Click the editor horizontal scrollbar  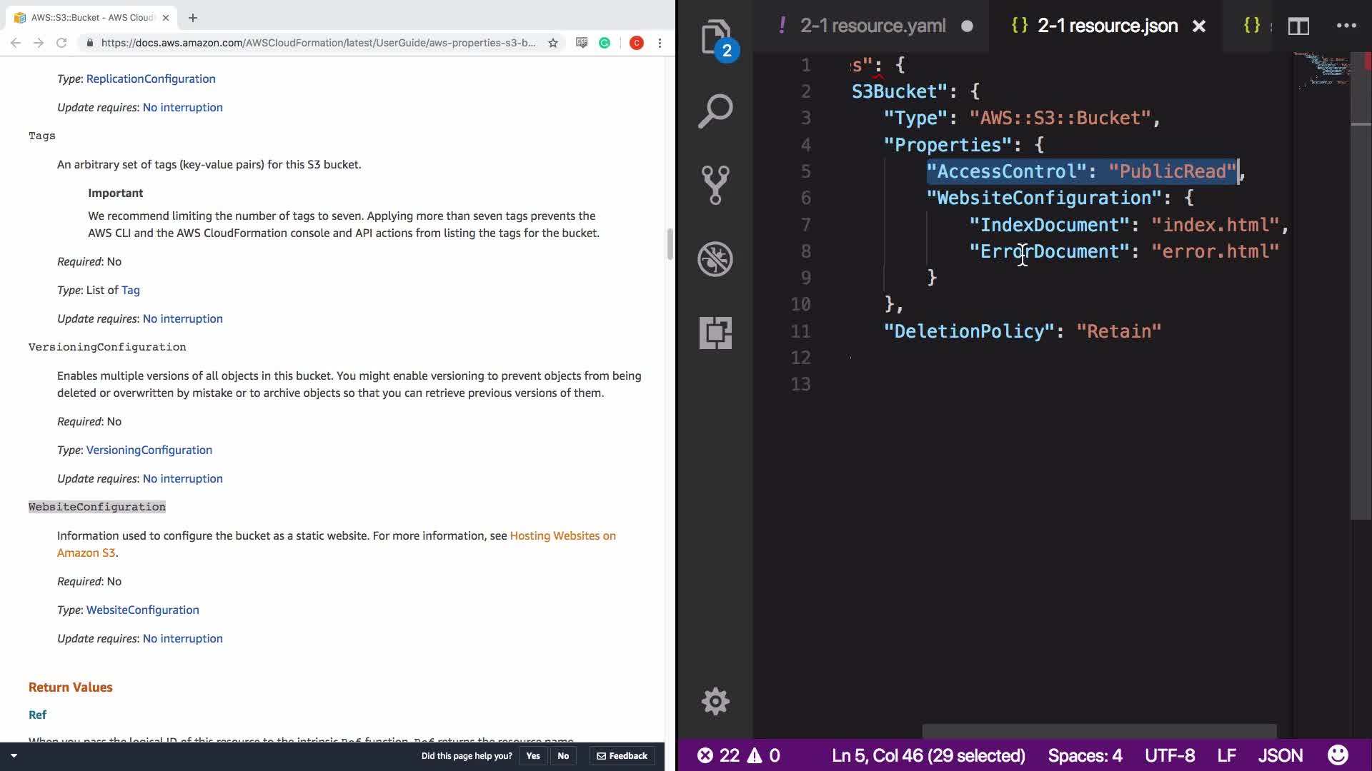[1099, 731]
